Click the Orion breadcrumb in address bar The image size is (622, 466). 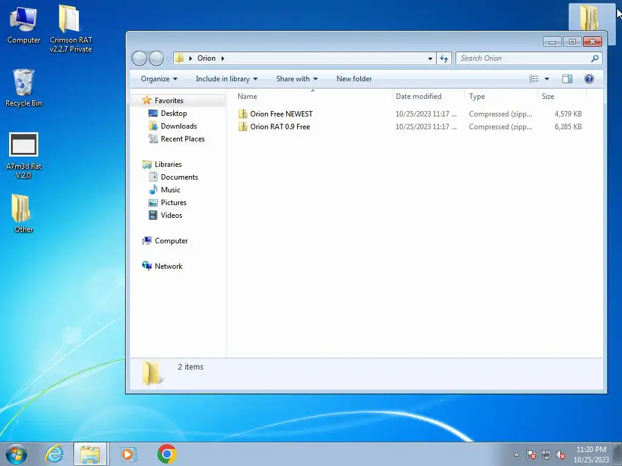[x=207, y=58]
